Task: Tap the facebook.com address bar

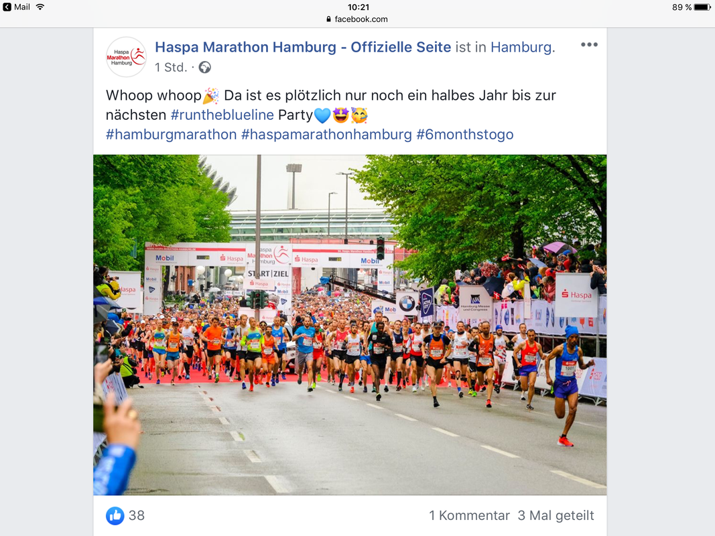Action: 357,19
